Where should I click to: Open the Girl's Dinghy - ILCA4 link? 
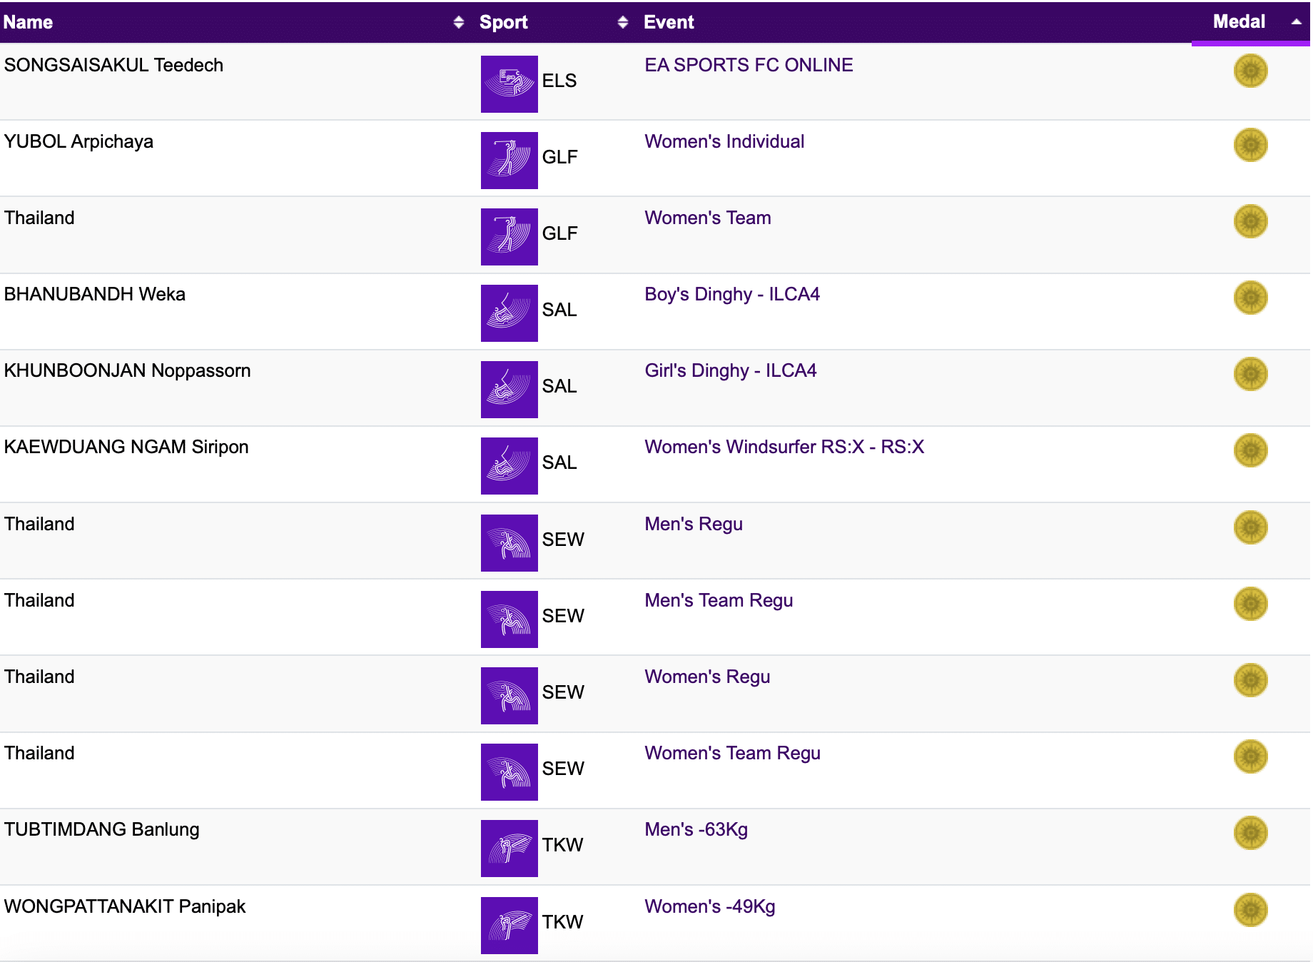click(x=730, y=370)
